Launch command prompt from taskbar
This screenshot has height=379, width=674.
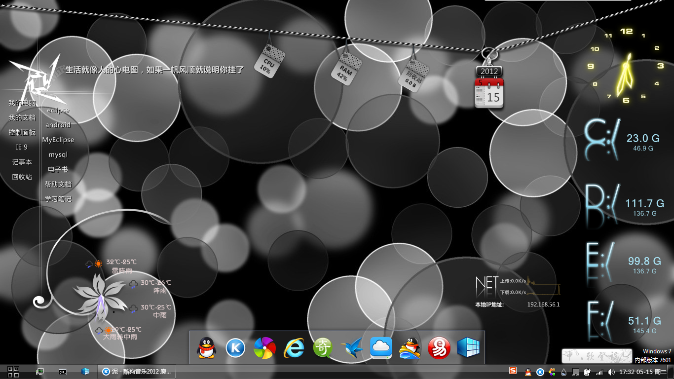coord(63,372)
